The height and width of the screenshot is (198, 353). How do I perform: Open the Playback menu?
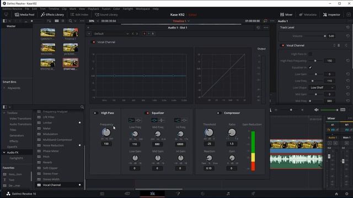tap(93, 9)
